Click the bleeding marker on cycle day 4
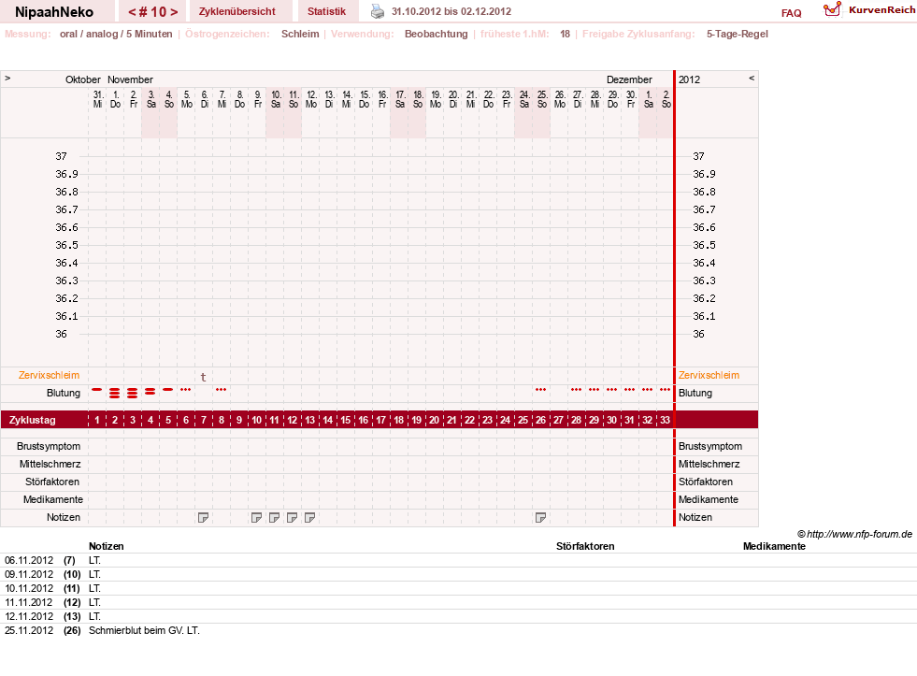The image size is (917, 676). 150,391
